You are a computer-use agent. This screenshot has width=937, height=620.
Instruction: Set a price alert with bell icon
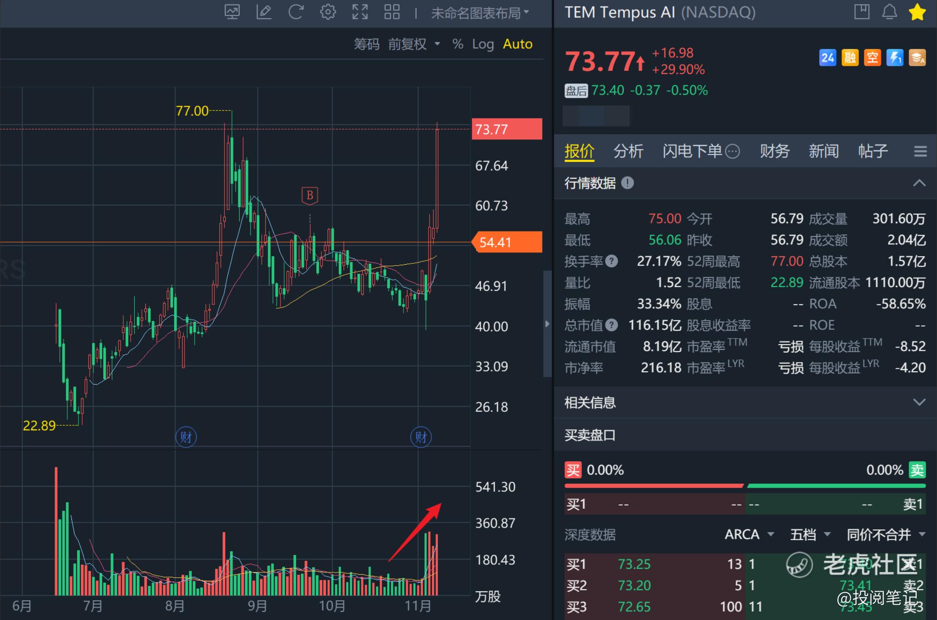click(x=889, y=12)
